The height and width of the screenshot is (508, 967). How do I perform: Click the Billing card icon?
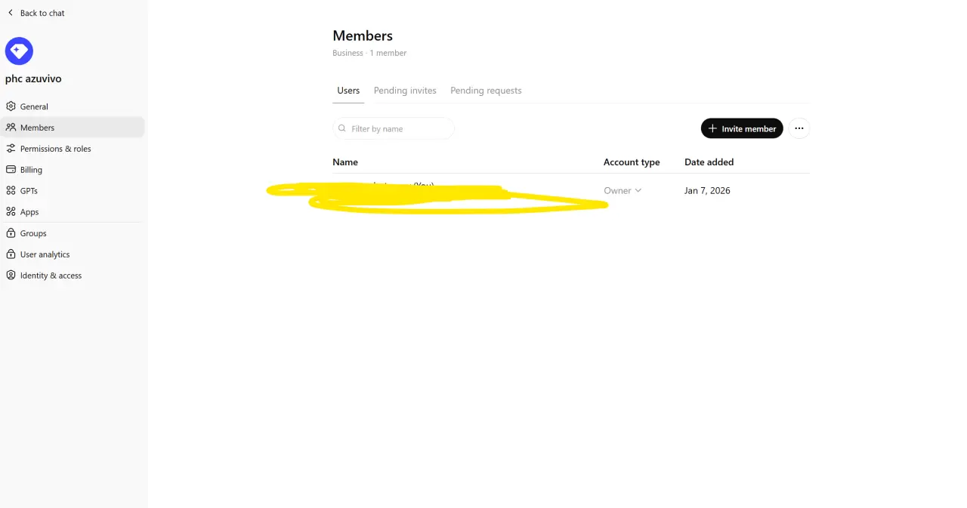11,170
